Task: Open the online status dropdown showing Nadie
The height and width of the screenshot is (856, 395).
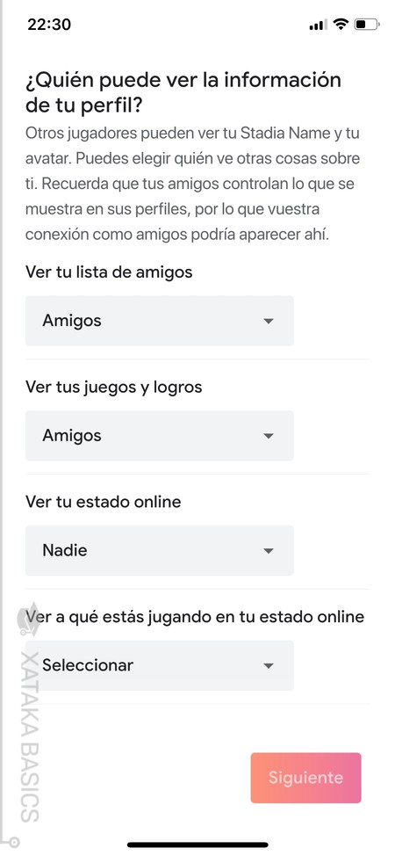Action: click(159, 550)
